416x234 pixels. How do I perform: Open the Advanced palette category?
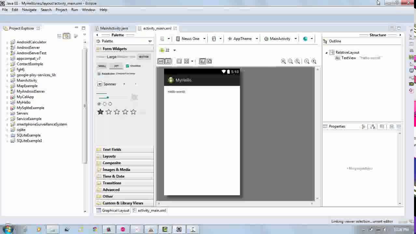pos(125,190)
